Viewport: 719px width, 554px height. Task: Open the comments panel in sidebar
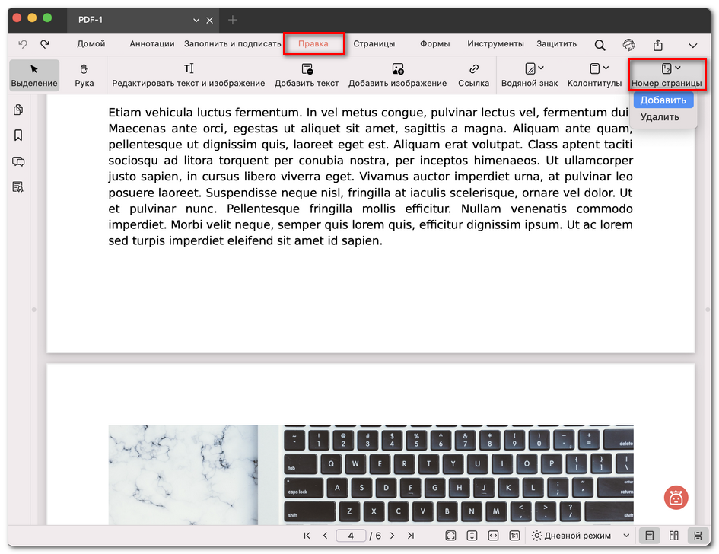click(x=18, y=161)
